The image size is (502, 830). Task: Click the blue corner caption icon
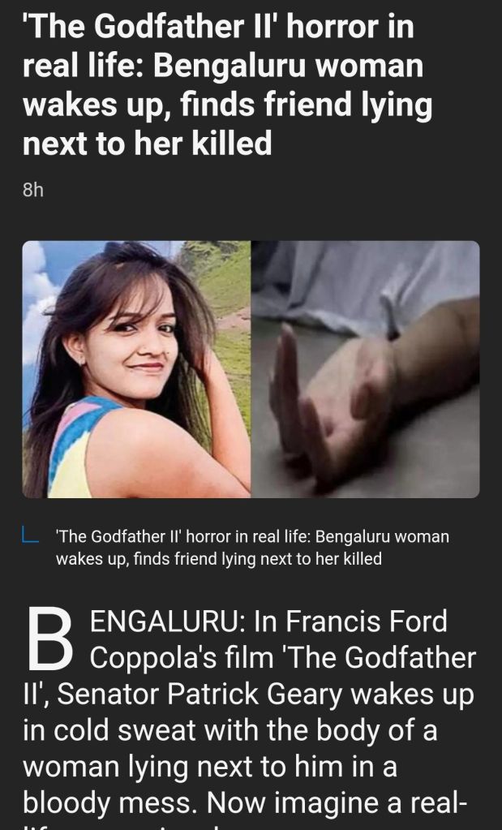click(x=30, y=535)
